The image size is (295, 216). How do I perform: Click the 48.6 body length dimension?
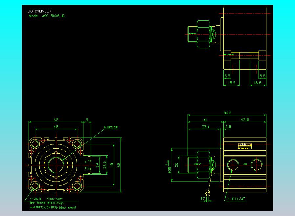tap(245, 119)
